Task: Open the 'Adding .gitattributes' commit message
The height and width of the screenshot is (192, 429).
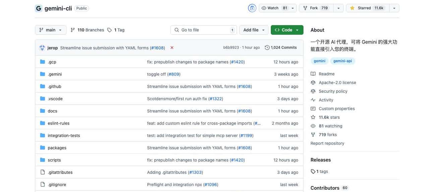Action: (x=167, y=172)
